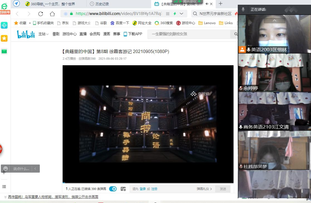311x203 pixels.
Task: Select the 商务英语2103江文清 video tile
Action: tap(275, 111)
